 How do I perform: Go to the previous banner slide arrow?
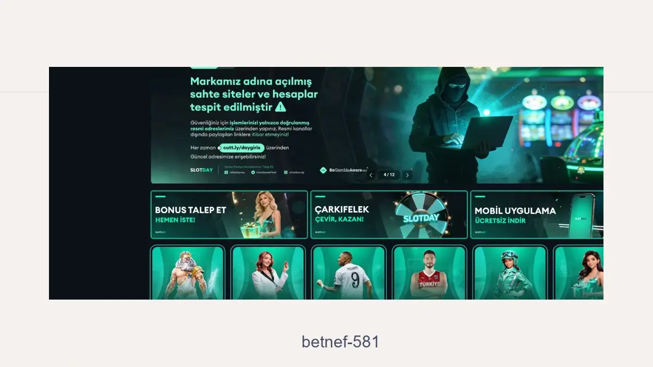pos(371,175)
